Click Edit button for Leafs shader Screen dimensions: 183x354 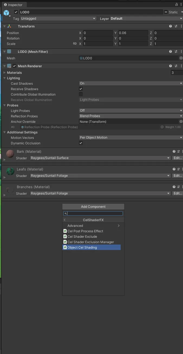(x=178, y=176)
